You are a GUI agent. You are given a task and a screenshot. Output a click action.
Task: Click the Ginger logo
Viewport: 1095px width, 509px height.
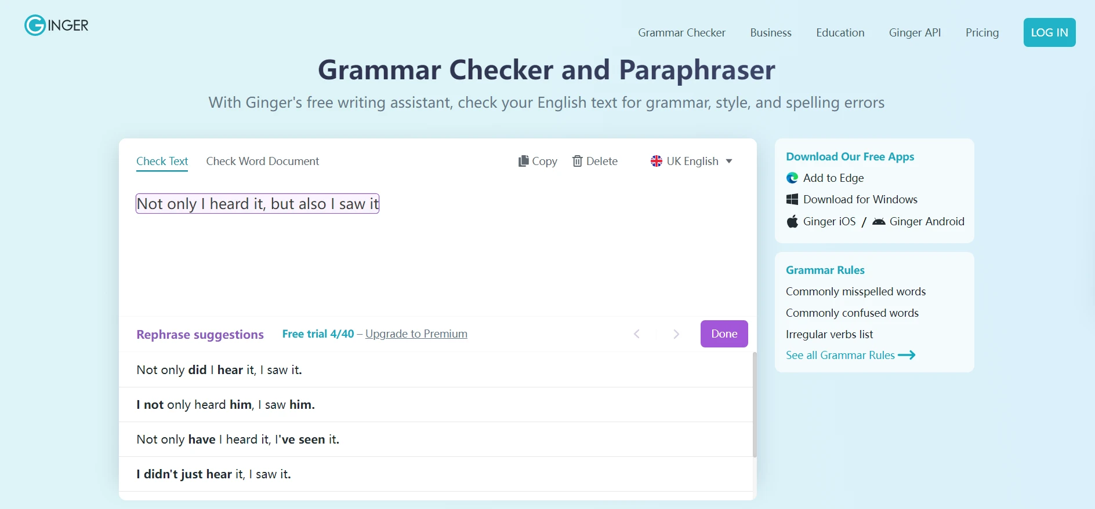tap(56, 25)
